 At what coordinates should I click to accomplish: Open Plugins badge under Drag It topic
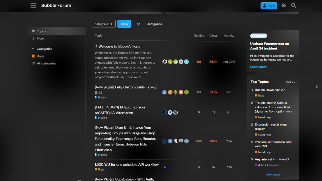[x=101, y=155]
